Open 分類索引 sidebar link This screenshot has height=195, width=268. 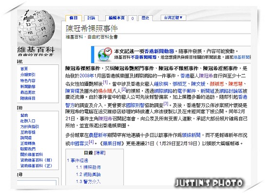pos(28,75)
